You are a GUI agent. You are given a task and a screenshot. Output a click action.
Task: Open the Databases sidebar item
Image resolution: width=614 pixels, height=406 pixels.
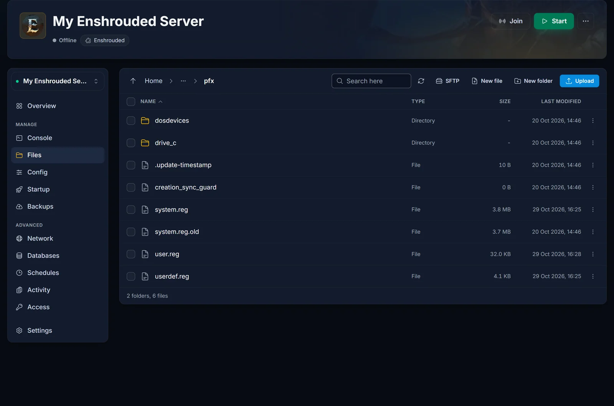(x=58, y=256)
